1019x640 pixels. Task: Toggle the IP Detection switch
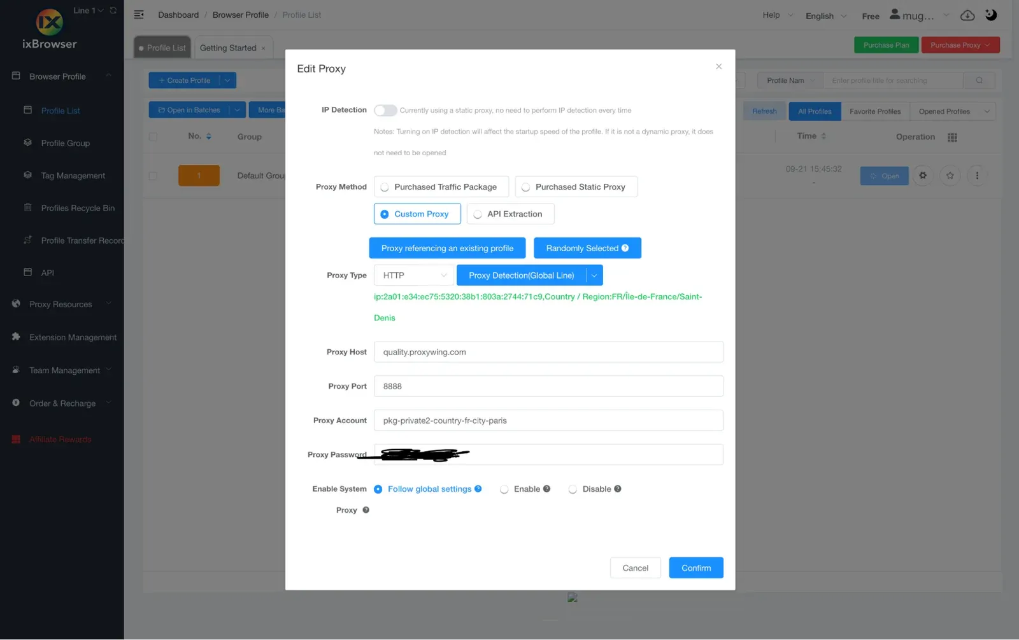pos(385,110)
